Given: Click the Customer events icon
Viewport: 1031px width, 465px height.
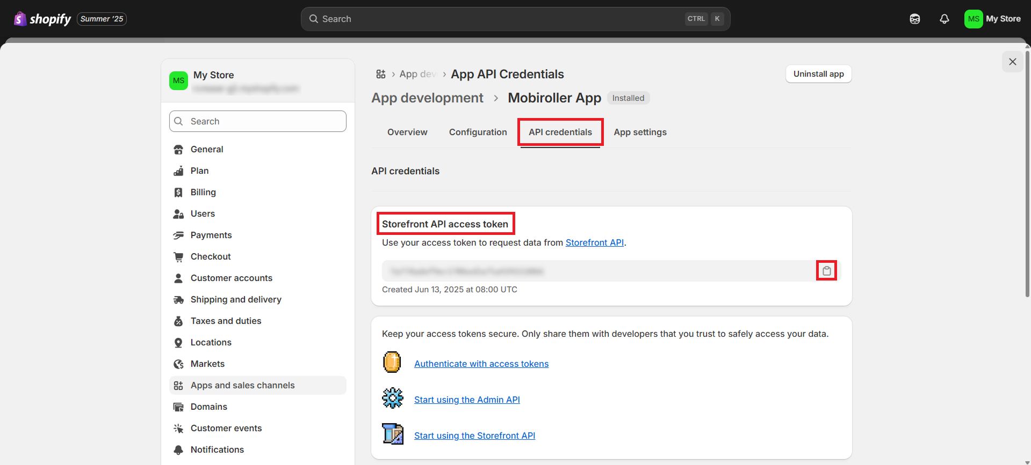Looking at the screenshot, I should coord(178,429).
